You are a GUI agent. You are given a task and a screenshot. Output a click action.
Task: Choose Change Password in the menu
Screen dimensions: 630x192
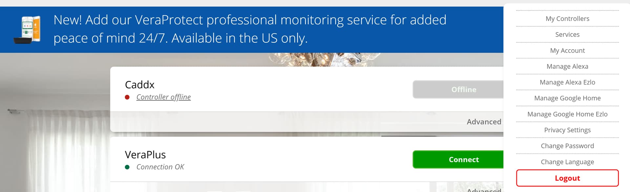tap(567, 146)
